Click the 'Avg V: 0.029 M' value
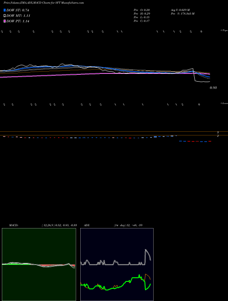Screen dimensions: 228x301 point(181,10)
